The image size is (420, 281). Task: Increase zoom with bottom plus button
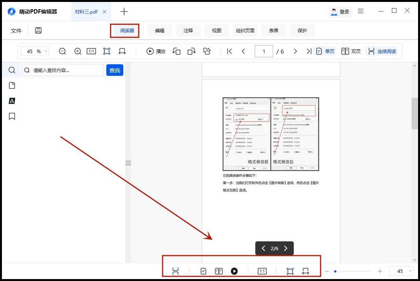380,271
